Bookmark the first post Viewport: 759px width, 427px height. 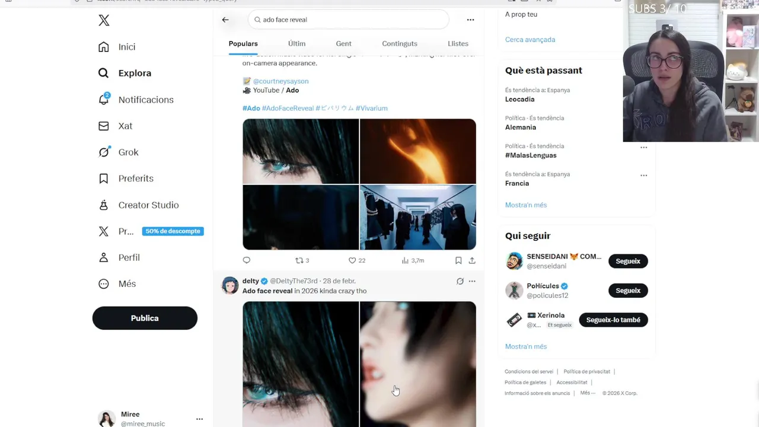pos(458,260)
